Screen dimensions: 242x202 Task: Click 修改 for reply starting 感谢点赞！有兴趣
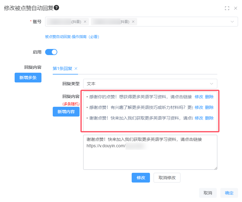(199, 107)
